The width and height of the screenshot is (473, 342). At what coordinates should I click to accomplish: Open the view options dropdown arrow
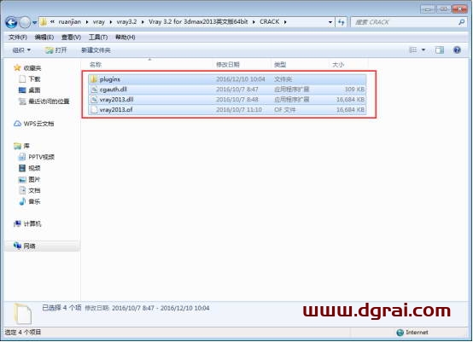pos(423,50)
